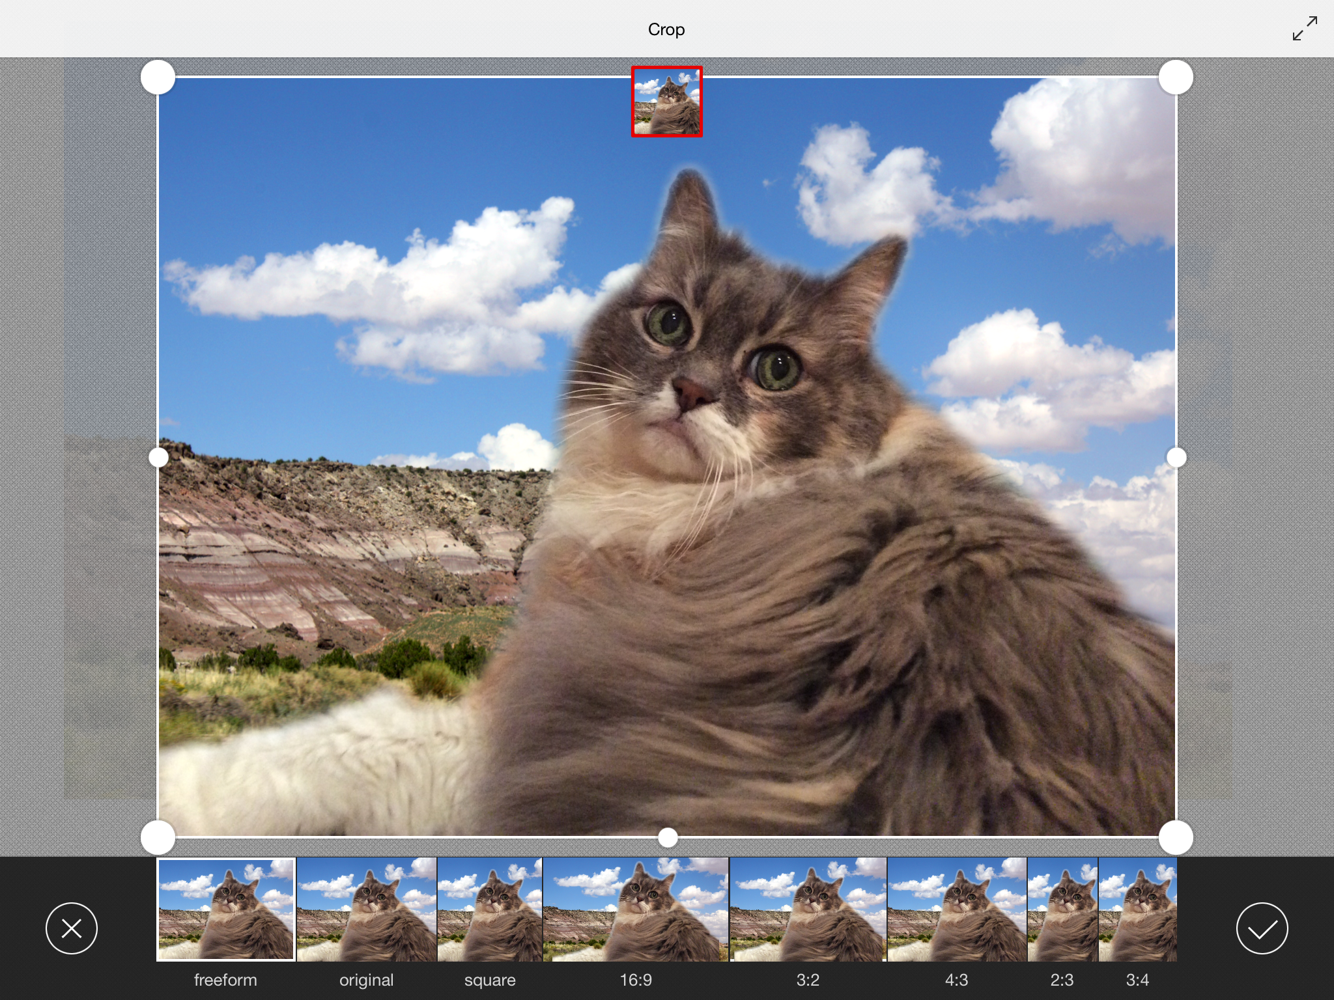
Task: Click the top-left corner crop handle
Action: click(x=158, y=77)
